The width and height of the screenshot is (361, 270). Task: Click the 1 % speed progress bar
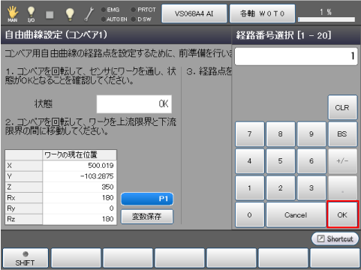click(326, 19)
